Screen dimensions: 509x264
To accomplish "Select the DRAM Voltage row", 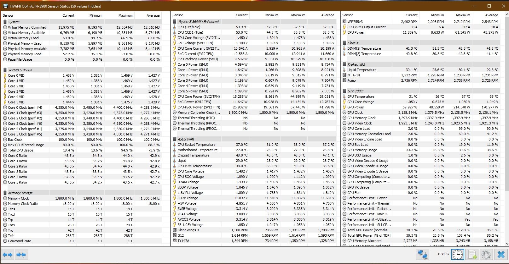I will click(254, 182).
